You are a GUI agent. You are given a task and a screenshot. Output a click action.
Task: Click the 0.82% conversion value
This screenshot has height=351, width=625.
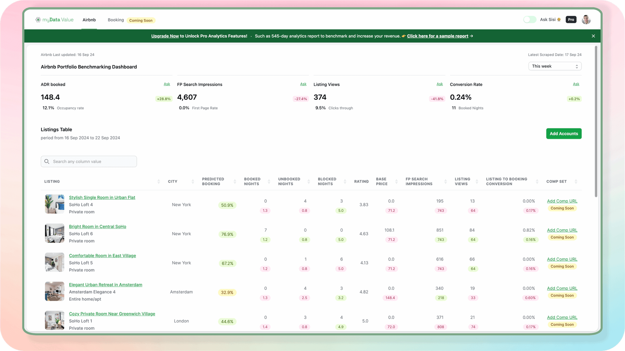coord(529,230)
